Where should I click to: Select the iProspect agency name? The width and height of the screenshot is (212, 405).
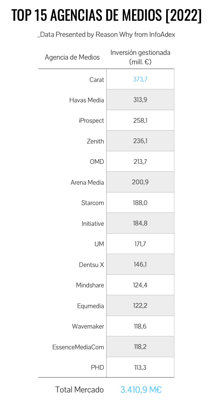coord(91,121)
